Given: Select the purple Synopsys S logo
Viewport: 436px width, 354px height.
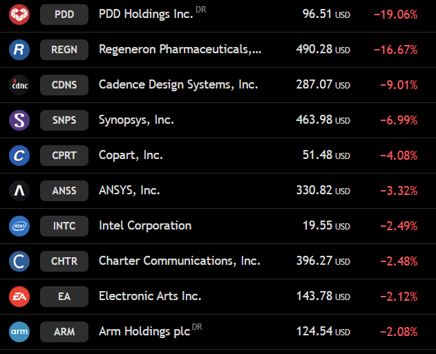Looking at the screenshot, I should tap(19, 120).
